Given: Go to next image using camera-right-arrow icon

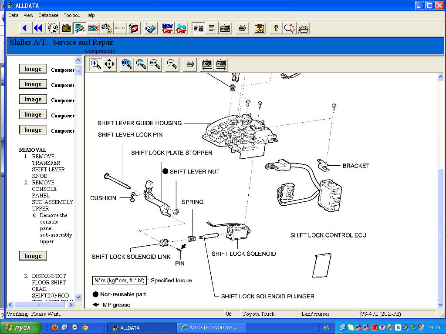Looking at the screenshot, I should [x=221, y=64].
